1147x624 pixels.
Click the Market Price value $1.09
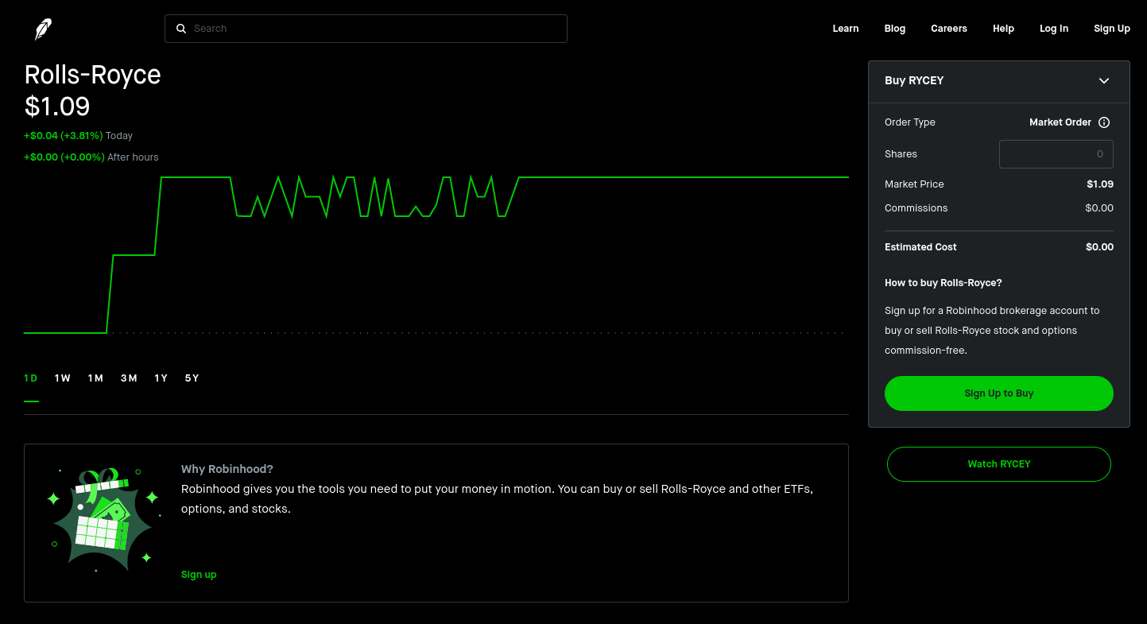pos(1100,184)
